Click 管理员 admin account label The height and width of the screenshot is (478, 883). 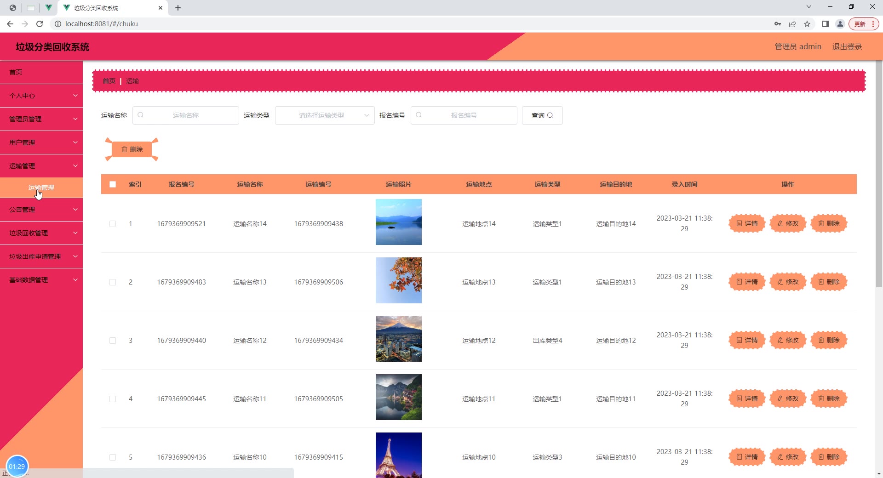(x=798, y=46)
